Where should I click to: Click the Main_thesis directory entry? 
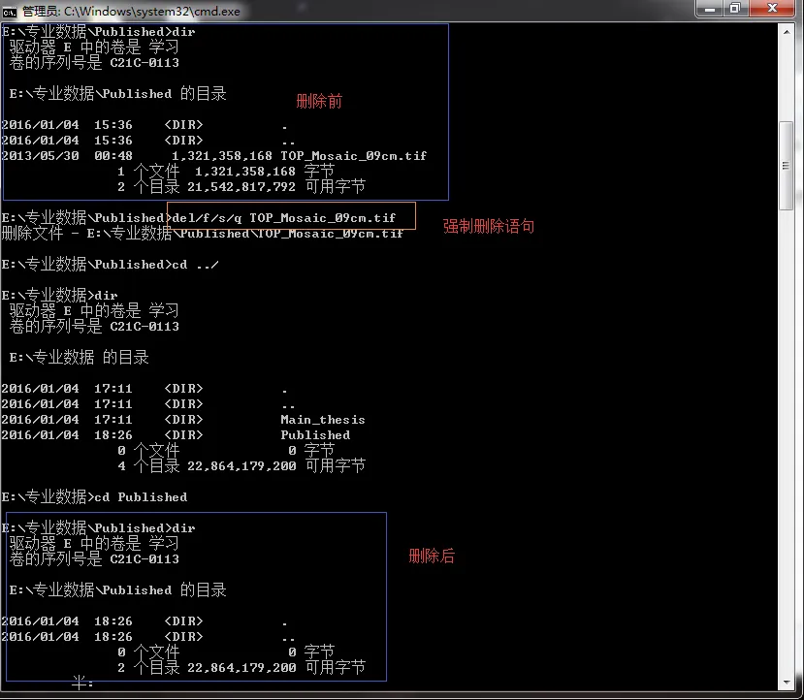pyautogui.click(x=323, y=420)
